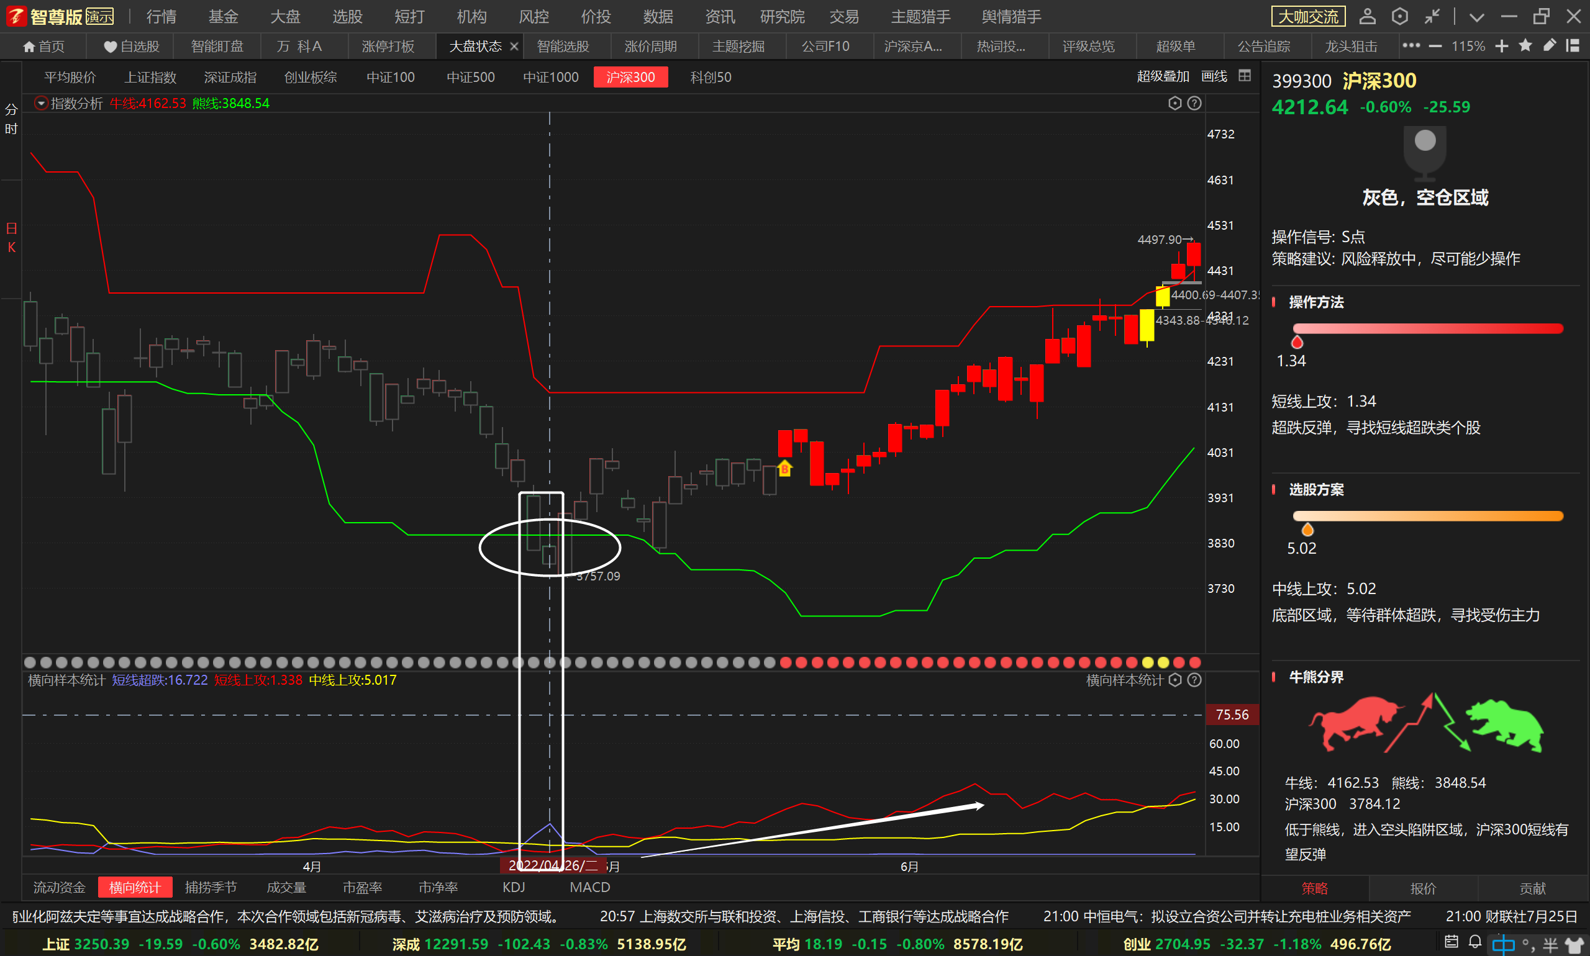Image resolution: width=1590 pixels, height=956 pixels.
Task: Toggle IME punctuation mode icon
Action: 1528,945
